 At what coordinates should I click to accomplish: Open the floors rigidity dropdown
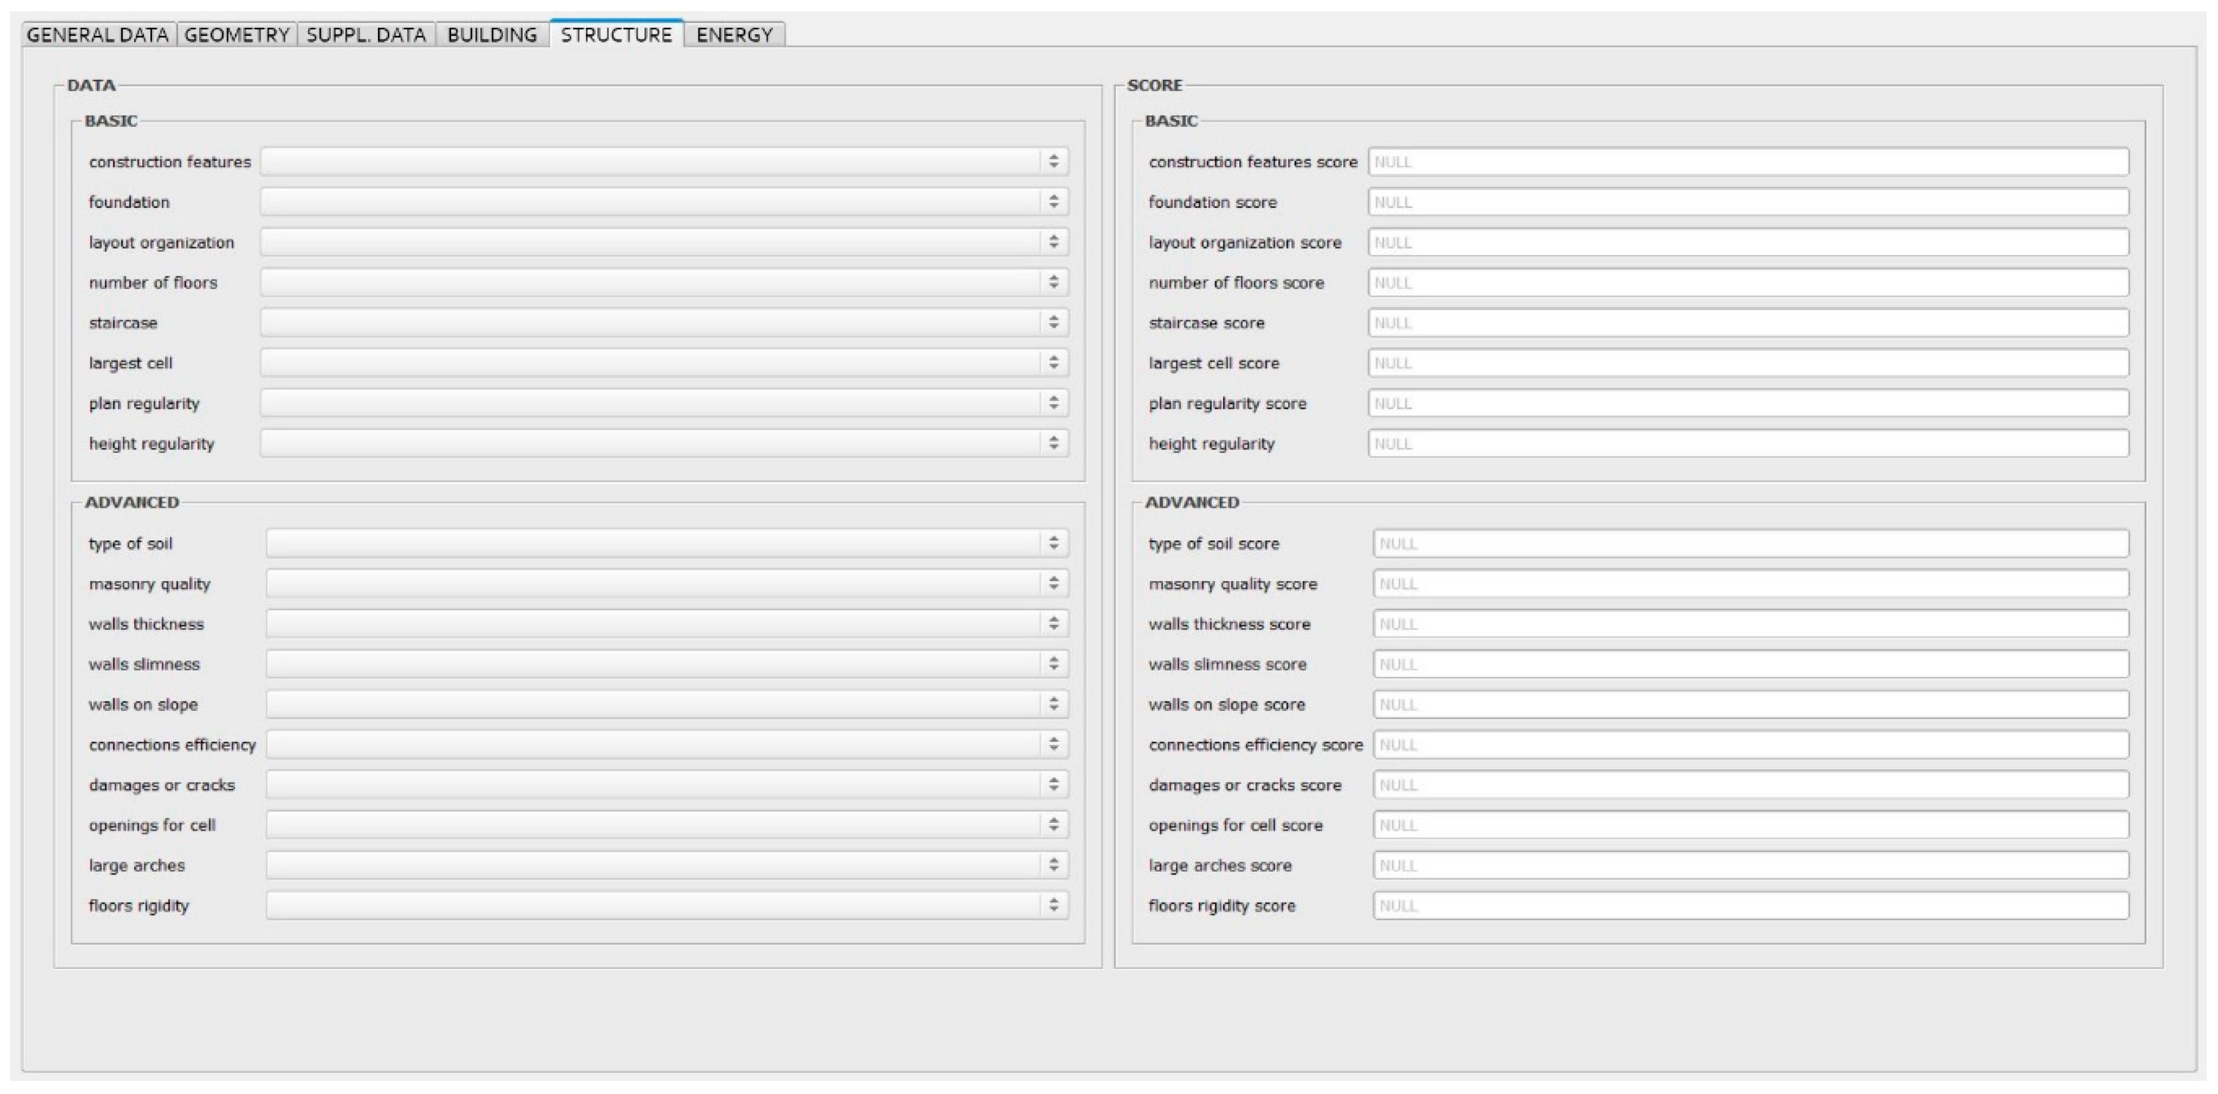tap(666, 906)
